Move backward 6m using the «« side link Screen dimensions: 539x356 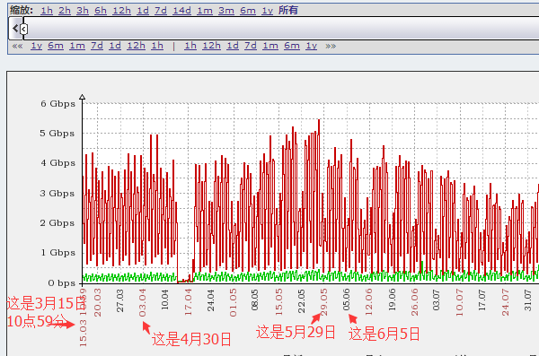click(x=56, y=46)
